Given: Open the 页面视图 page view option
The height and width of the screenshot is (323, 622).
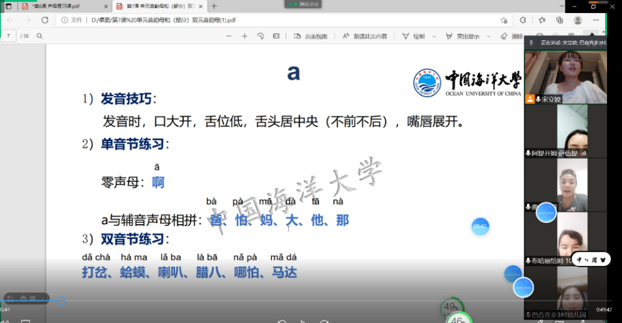Looking at the screenshot, I should point(310,36).
